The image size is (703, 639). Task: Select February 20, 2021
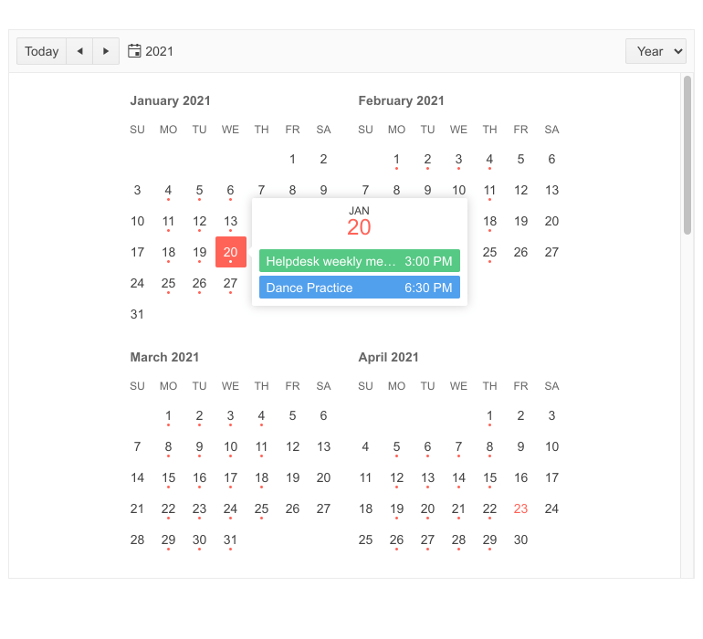(552, 221)
